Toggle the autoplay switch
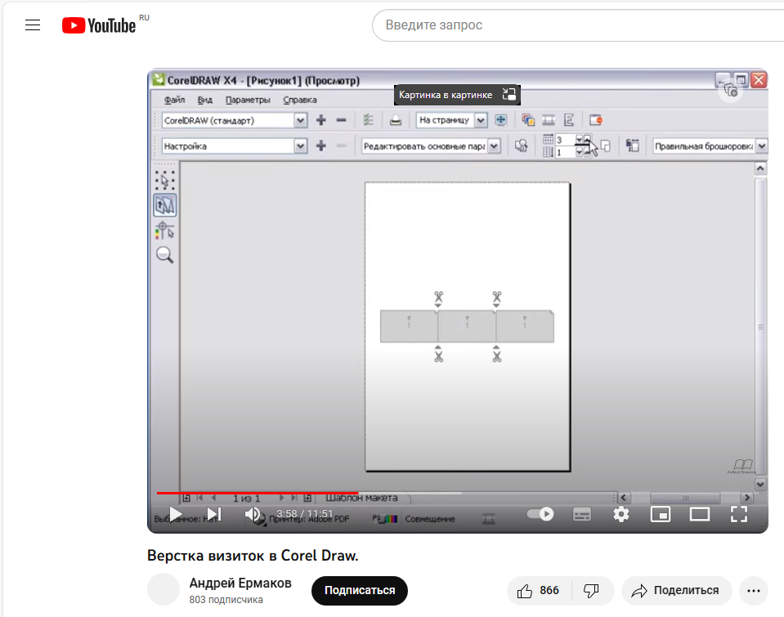Image resolution: width=784 pixels, height=617 pixels. [540, 514]
